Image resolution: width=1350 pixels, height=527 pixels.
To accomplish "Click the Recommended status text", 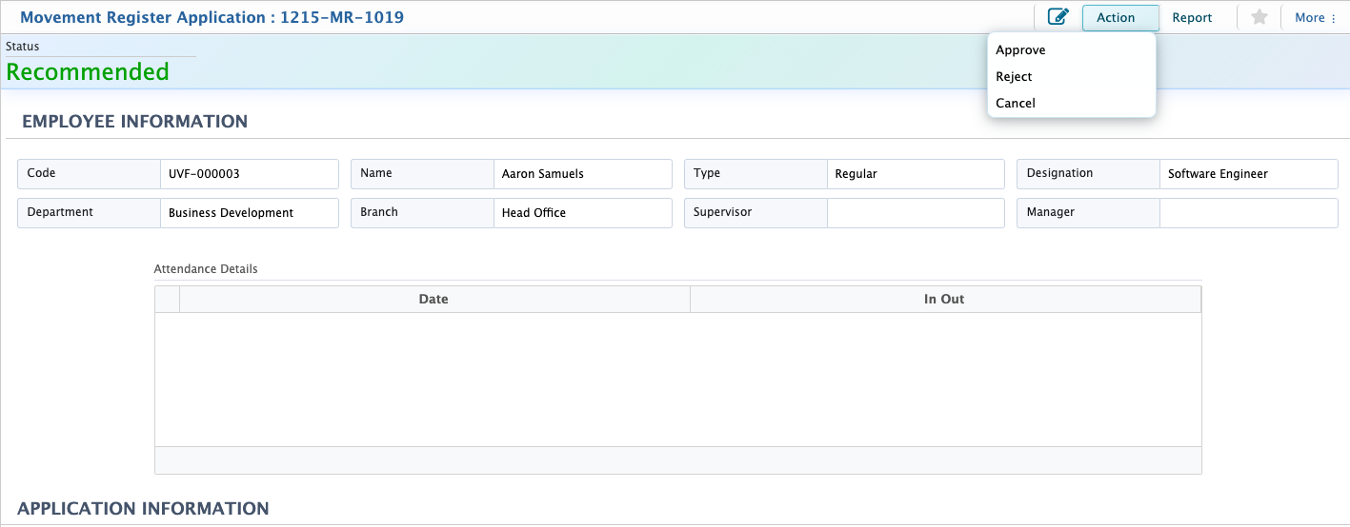I will (x=88, y=72).
